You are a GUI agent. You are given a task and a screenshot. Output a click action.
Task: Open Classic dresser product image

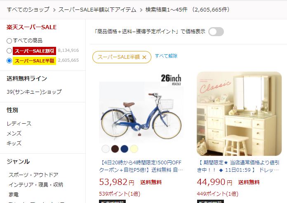(239, 114)
